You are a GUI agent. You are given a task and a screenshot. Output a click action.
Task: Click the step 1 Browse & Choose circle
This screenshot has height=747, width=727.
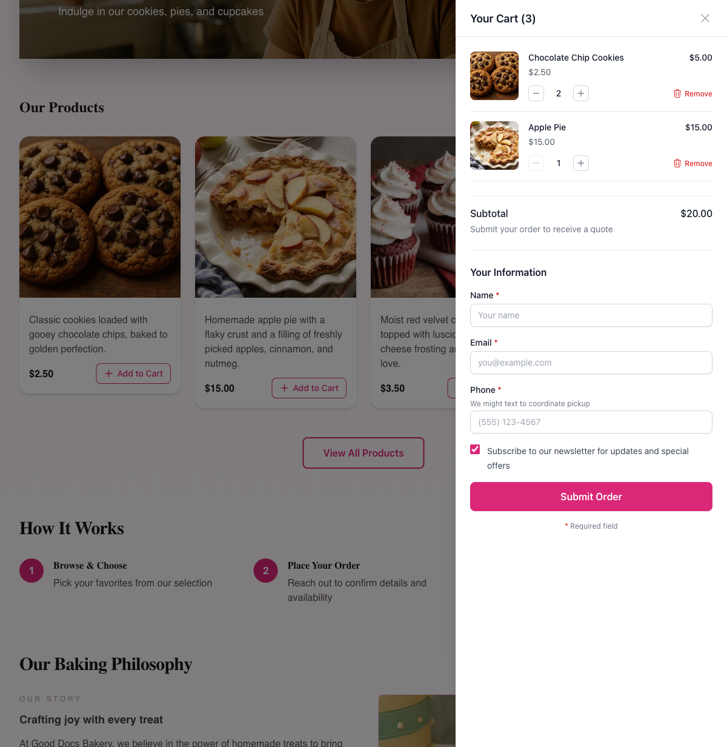[32, 571]
